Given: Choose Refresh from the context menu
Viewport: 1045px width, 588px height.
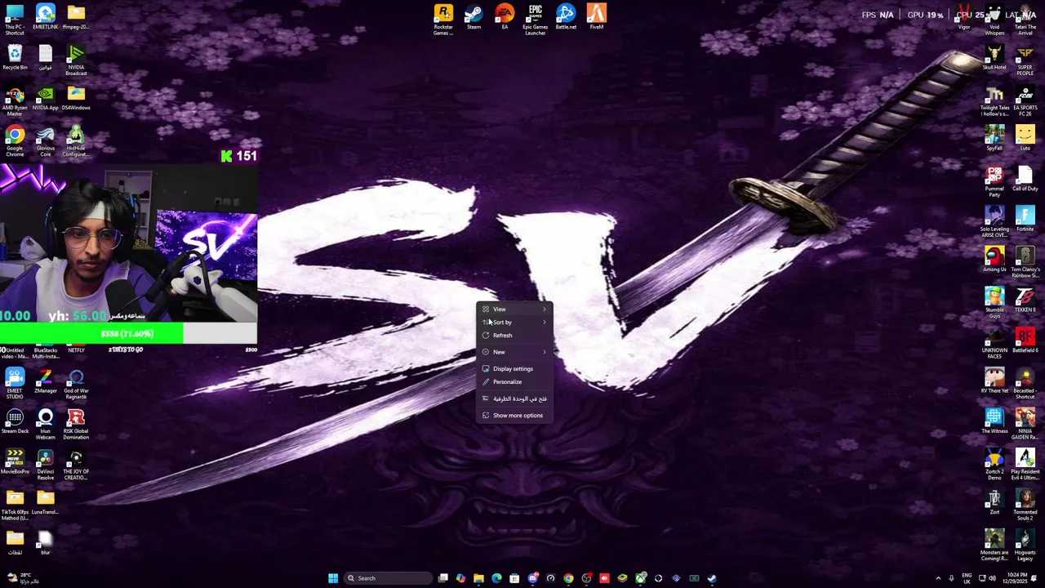Looking at the screenshot, I should tap(514, 335).
